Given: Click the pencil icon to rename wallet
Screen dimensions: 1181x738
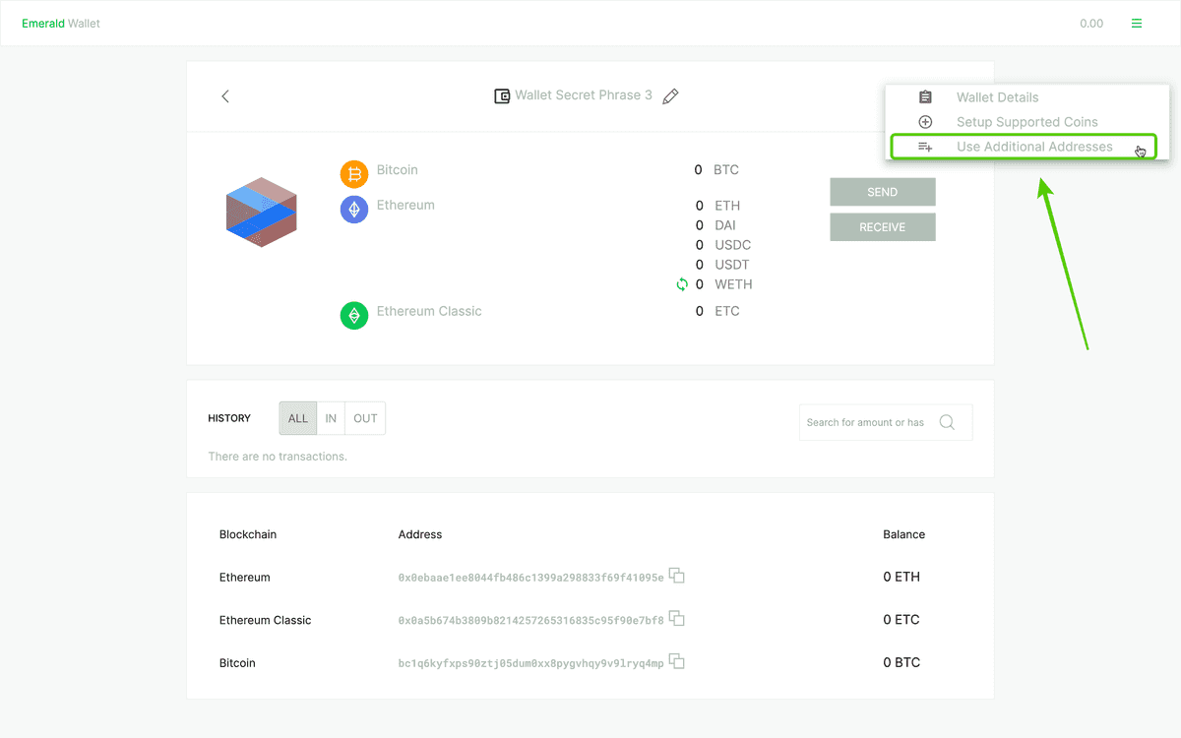Looking at the screenshot, I should 670,96.
